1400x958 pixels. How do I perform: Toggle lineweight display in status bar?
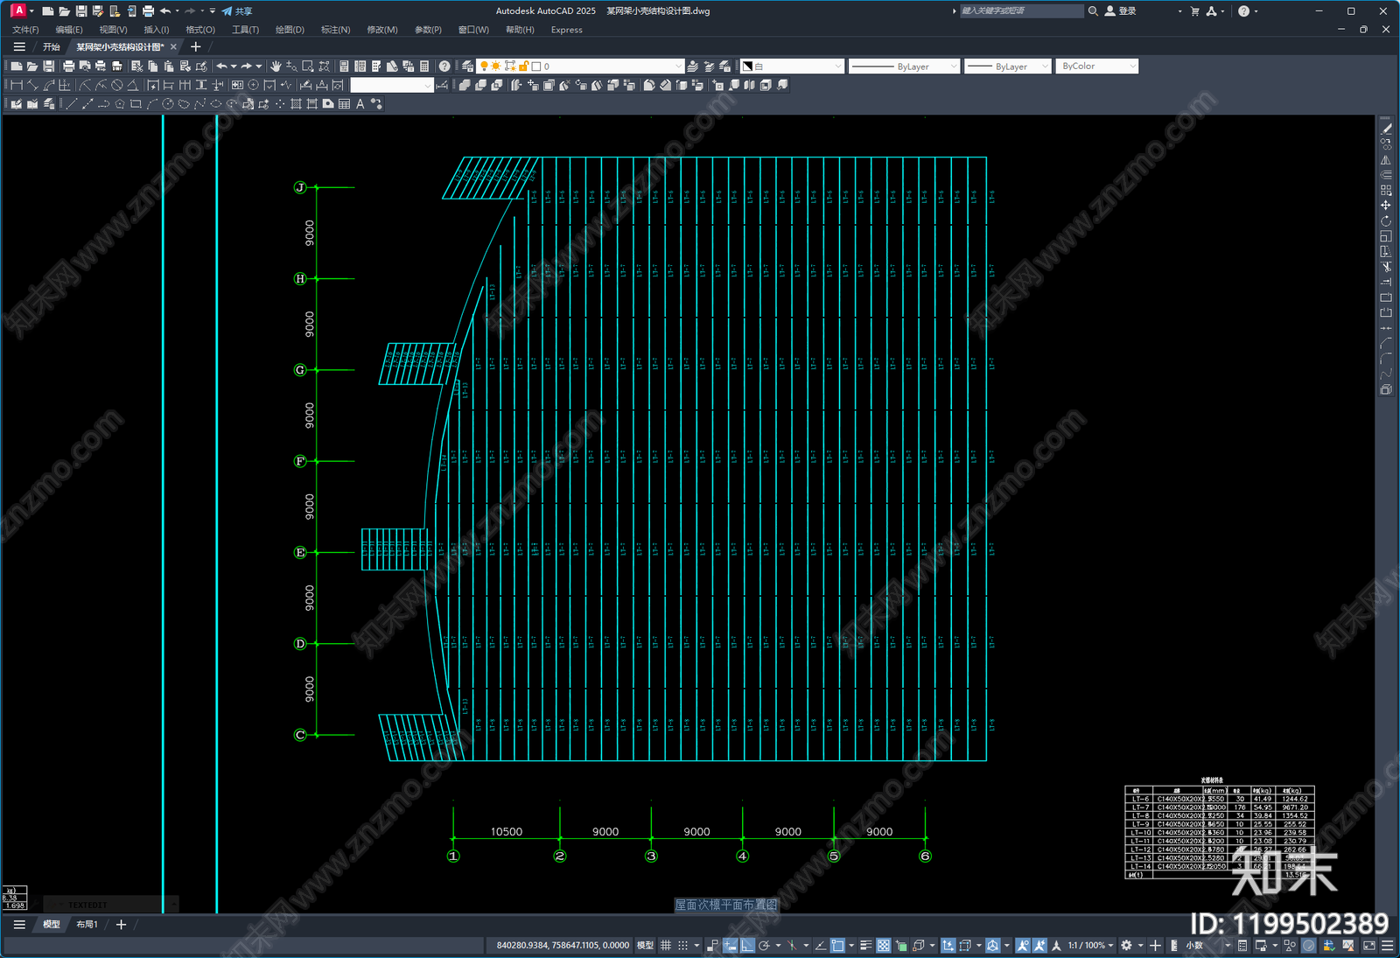click(x=865, y=946)
